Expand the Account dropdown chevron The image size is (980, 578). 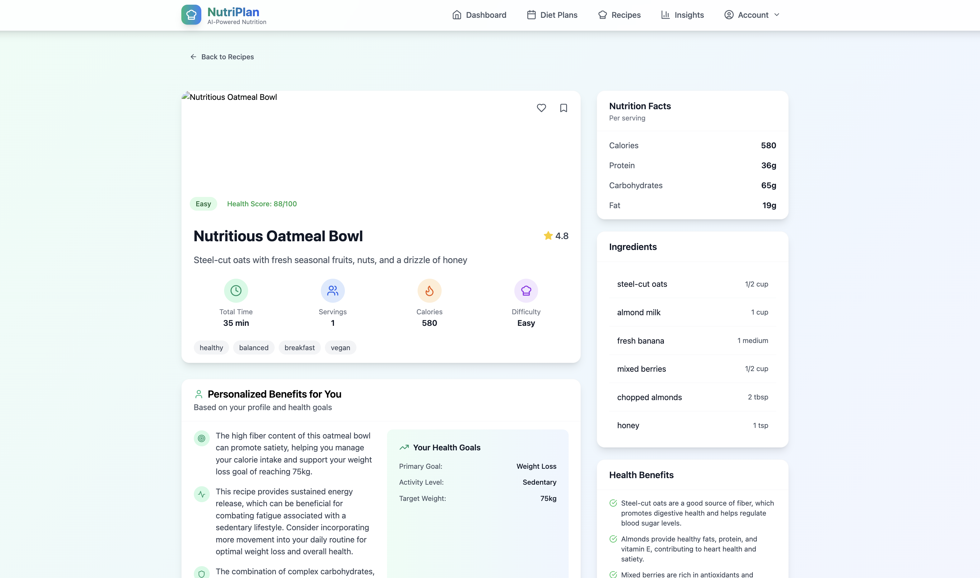(x=777, y=15)
